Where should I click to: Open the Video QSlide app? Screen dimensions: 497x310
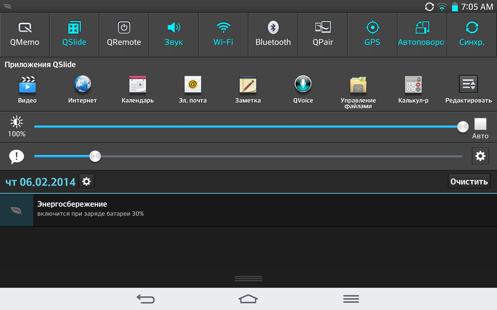27,85
